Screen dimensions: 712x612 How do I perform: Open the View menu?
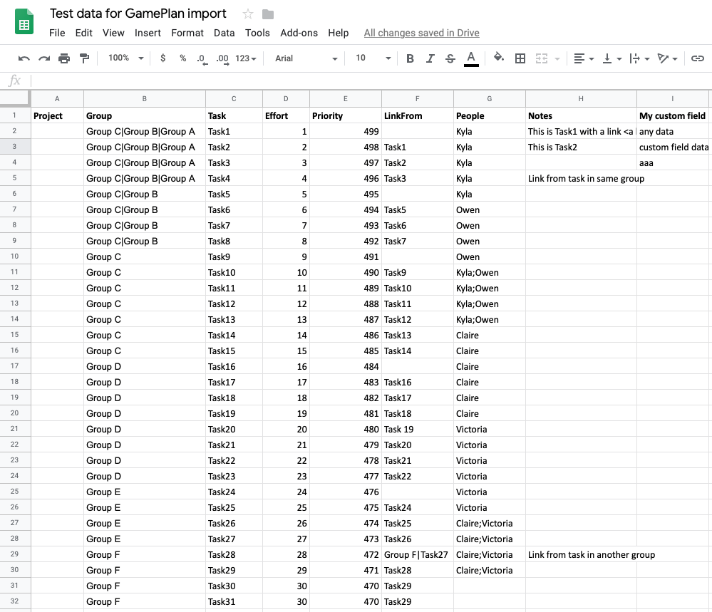pos(113,33)
